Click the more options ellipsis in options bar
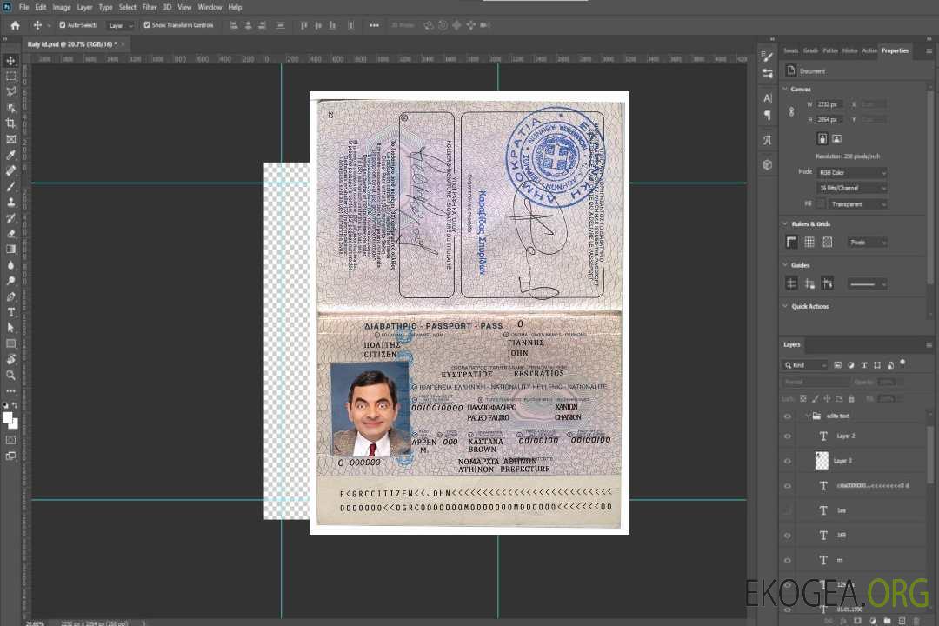The image size is (939, 626). [374, 25]
